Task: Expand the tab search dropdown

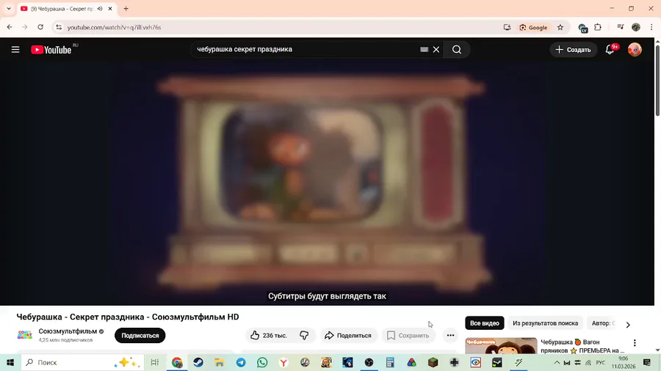Action: tap(9, 8)
